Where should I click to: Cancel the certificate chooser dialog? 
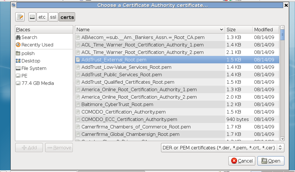[242, 161]
